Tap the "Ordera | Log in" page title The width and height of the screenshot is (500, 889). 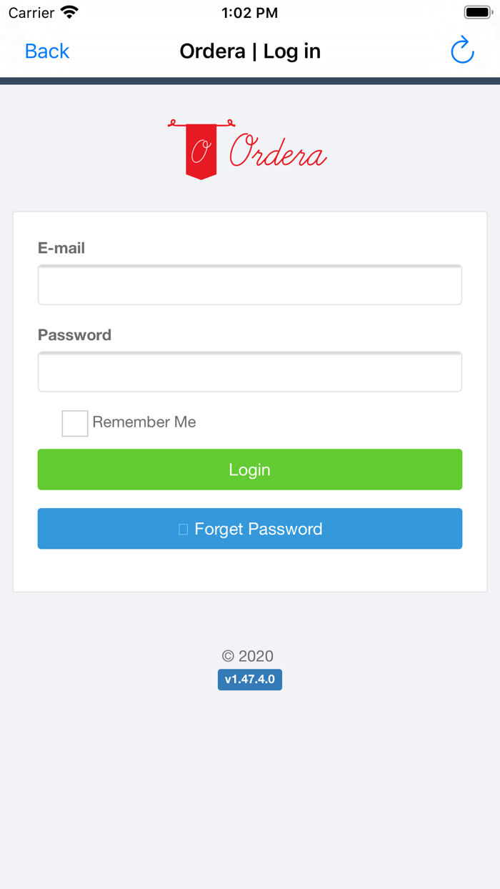pyautogui.click(x=250, y=51)
